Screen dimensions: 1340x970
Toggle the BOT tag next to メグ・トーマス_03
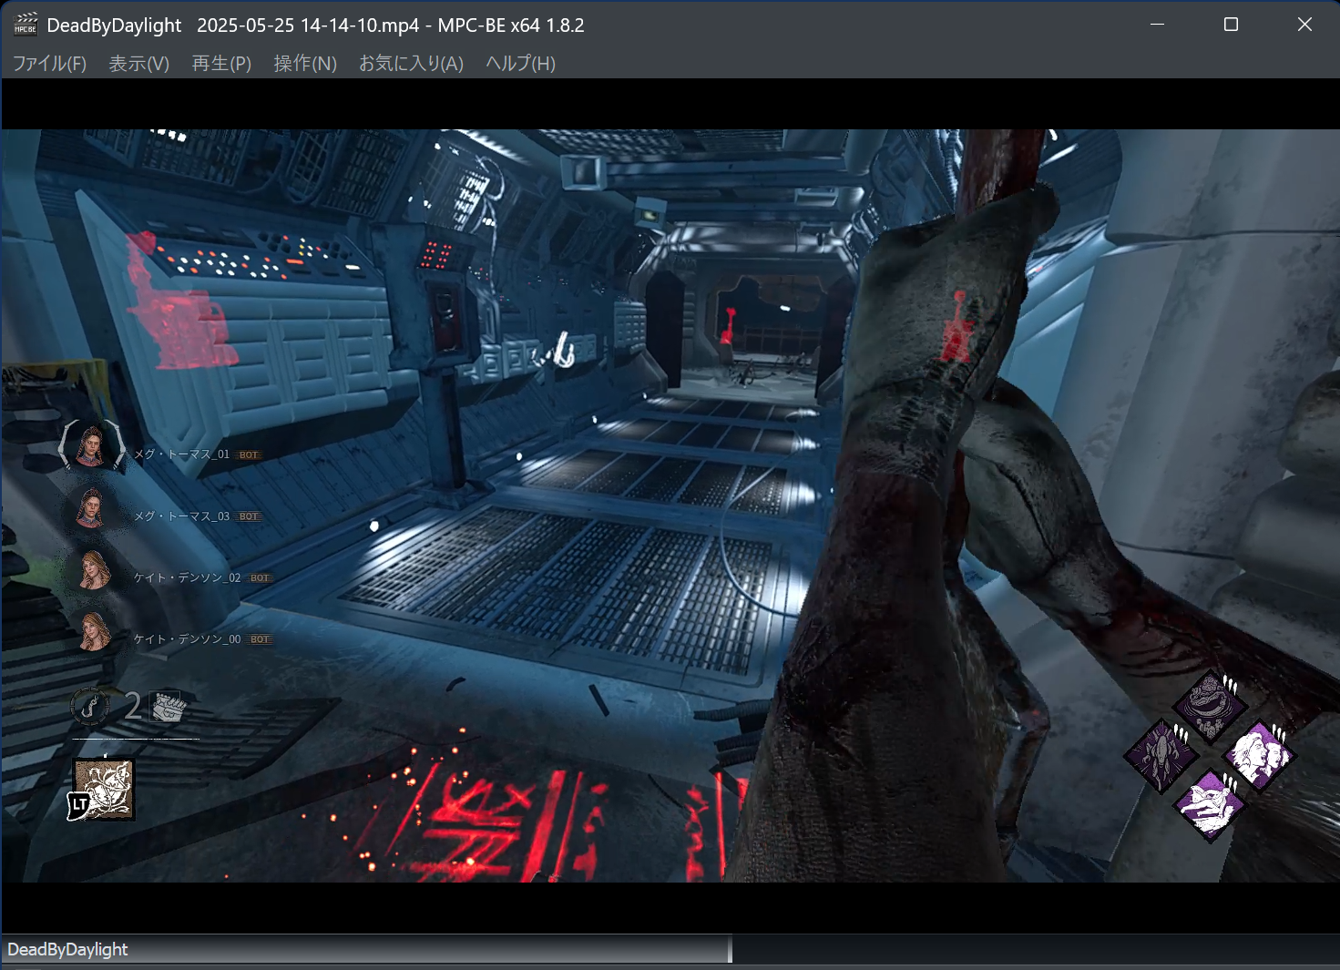(x=247, y=515)
